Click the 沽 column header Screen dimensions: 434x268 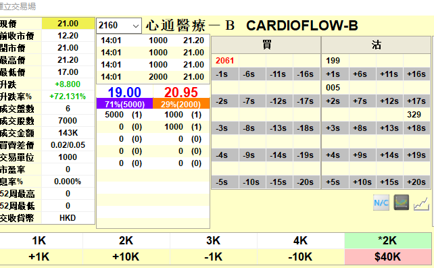point(376,45)
